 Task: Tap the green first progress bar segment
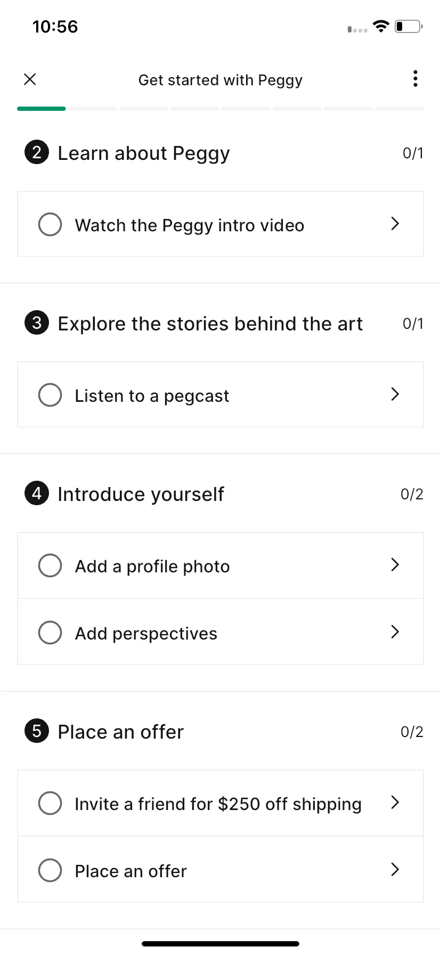(x=42, y=109)
